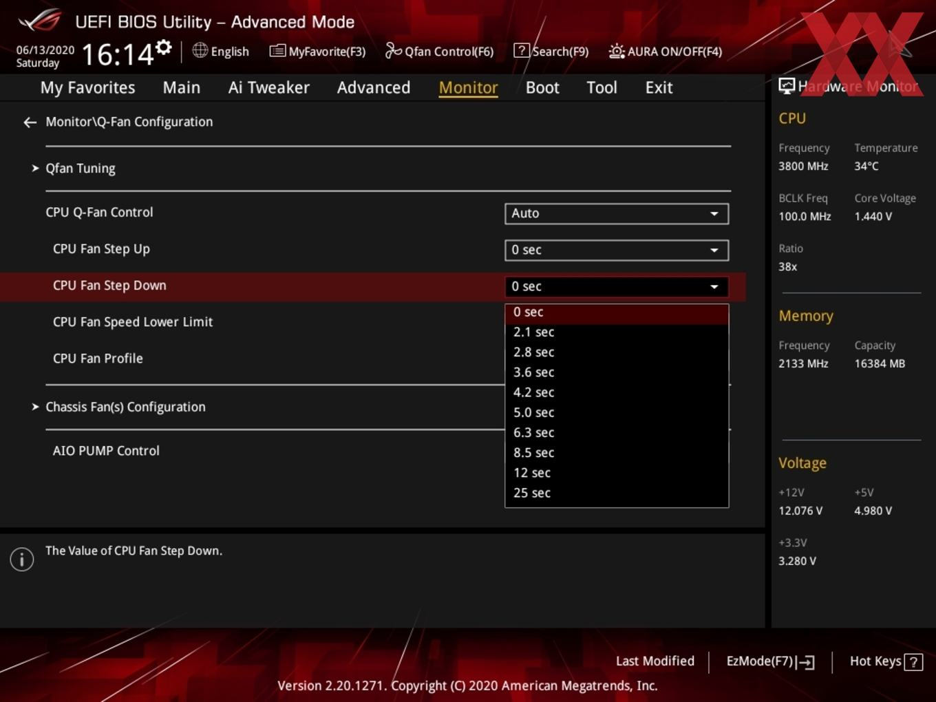Open Qfan Control(F6) tool
The image size is (936, 702).
[x=439, y=52]
